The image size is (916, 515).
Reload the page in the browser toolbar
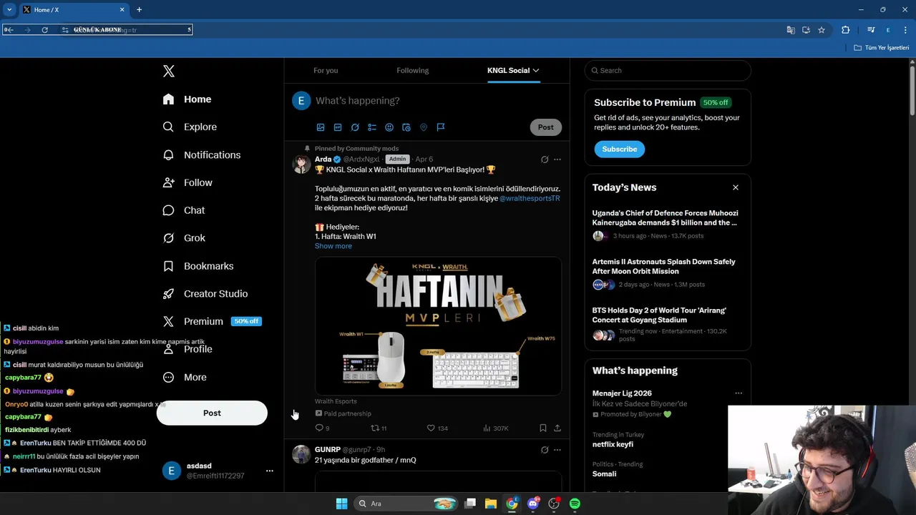[44, 30]
